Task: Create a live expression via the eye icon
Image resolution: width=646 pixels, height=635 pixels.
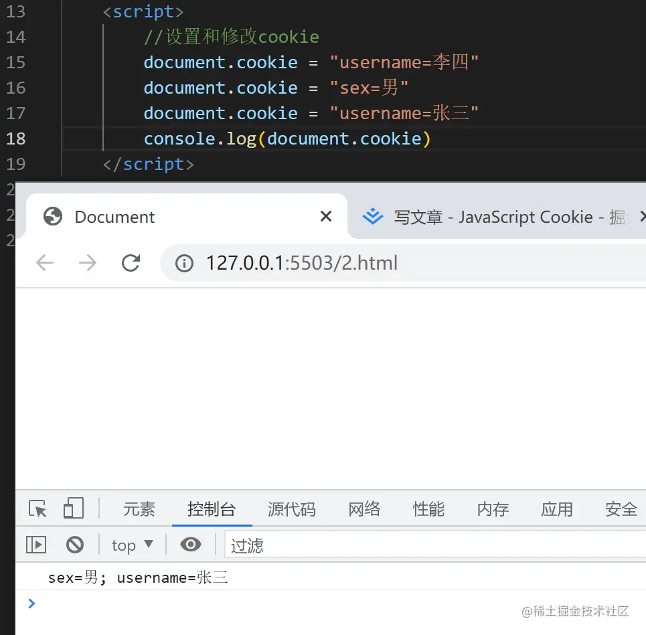Action: [191, 545]
